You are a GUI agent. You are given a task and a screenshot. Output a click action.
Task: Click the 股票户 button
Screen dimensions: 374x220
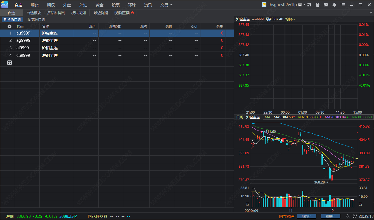tap(331, 216)
